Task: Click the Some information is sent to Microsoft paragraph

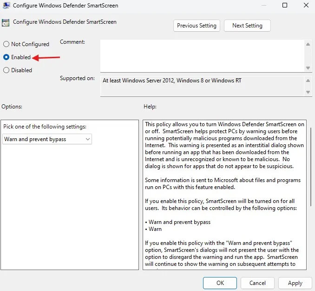Action: click(x=223, y=183)
